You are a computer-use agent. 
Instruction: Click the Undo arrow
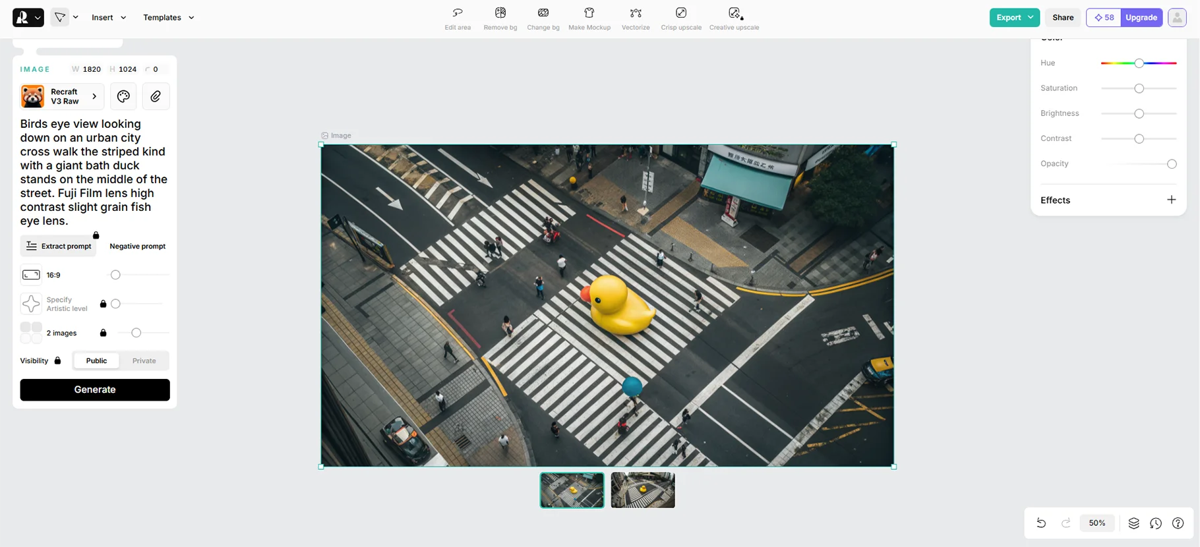pos(1041,523)
